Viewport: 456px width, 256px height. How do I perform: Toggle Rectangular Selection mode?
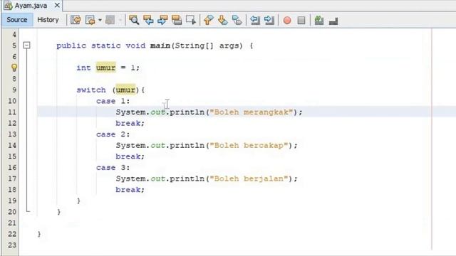pyautogui.click(x=191, y=20)
